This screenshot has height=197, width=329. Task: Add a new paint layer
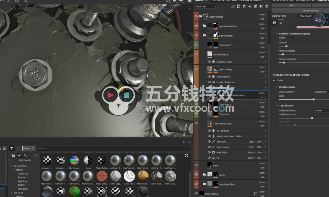[x=244, y=6]
